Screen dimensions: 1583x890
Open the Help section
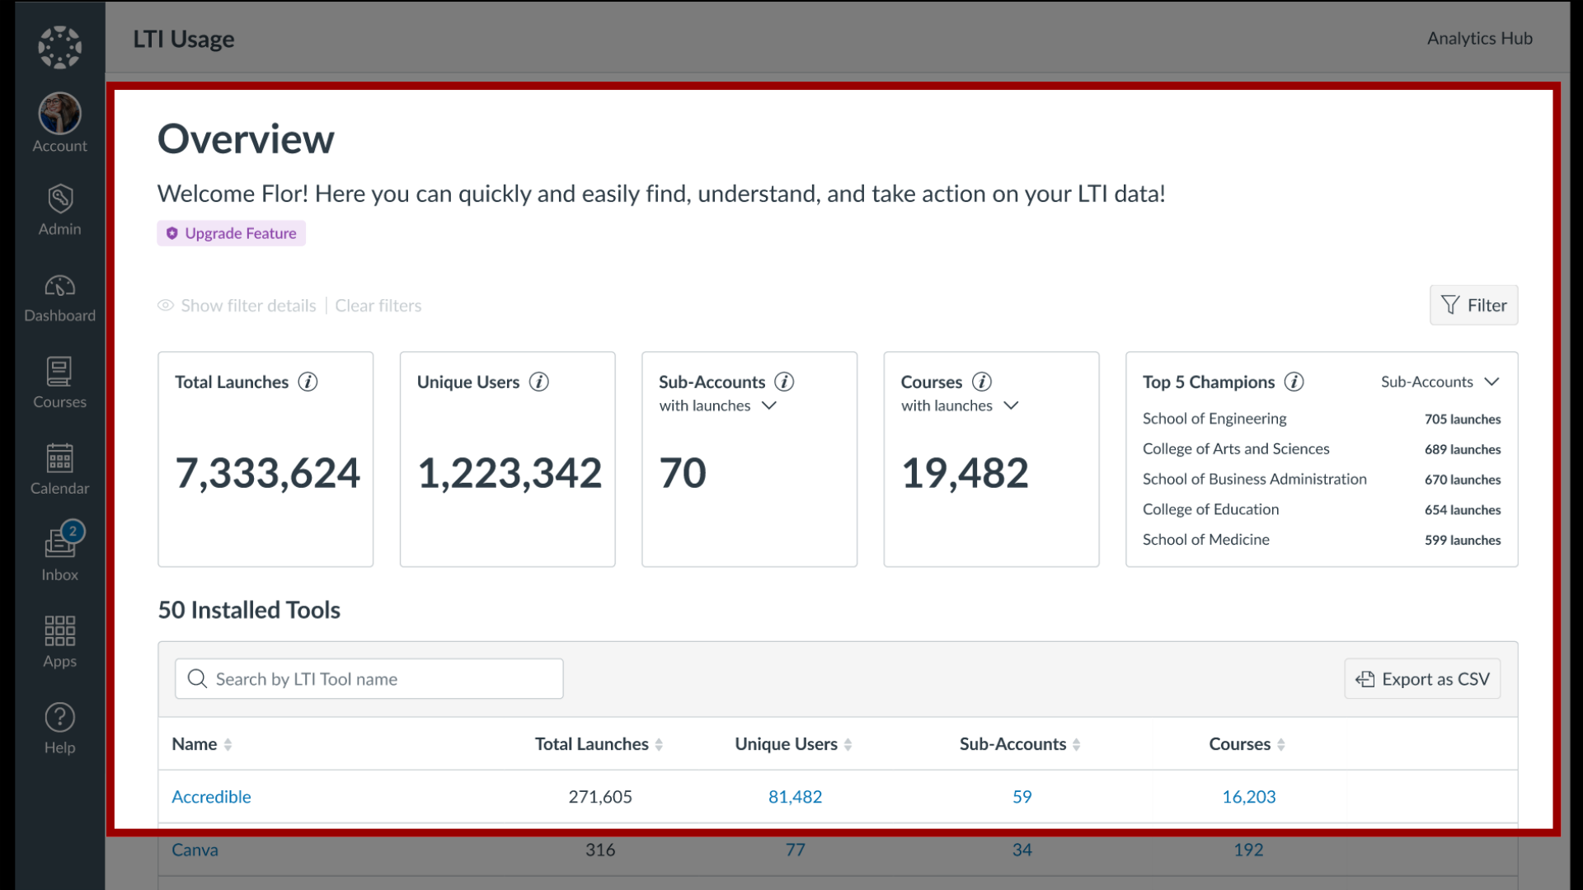[58, 728]
